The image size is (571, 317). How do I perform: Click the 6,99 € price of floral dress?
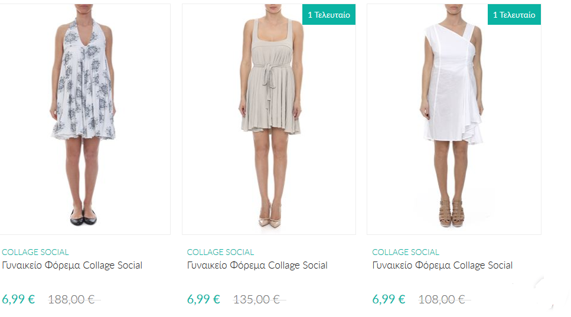point(18,299)
